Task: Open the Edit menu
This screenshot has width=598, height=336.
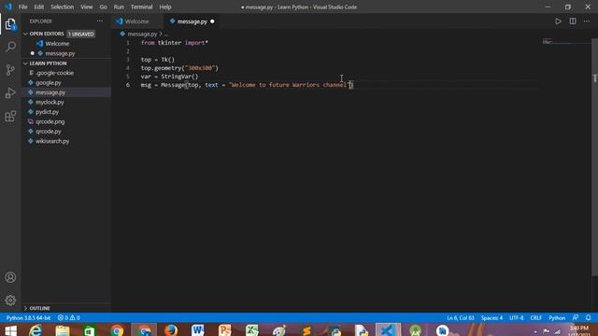Action: (x=39, y=7)
